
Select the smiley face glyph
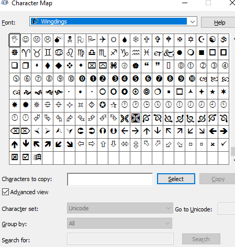(26, 39)
